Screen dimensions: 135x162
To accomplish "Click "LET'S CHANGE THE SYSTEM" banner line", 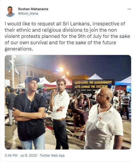I will click(x=91, y=87).
